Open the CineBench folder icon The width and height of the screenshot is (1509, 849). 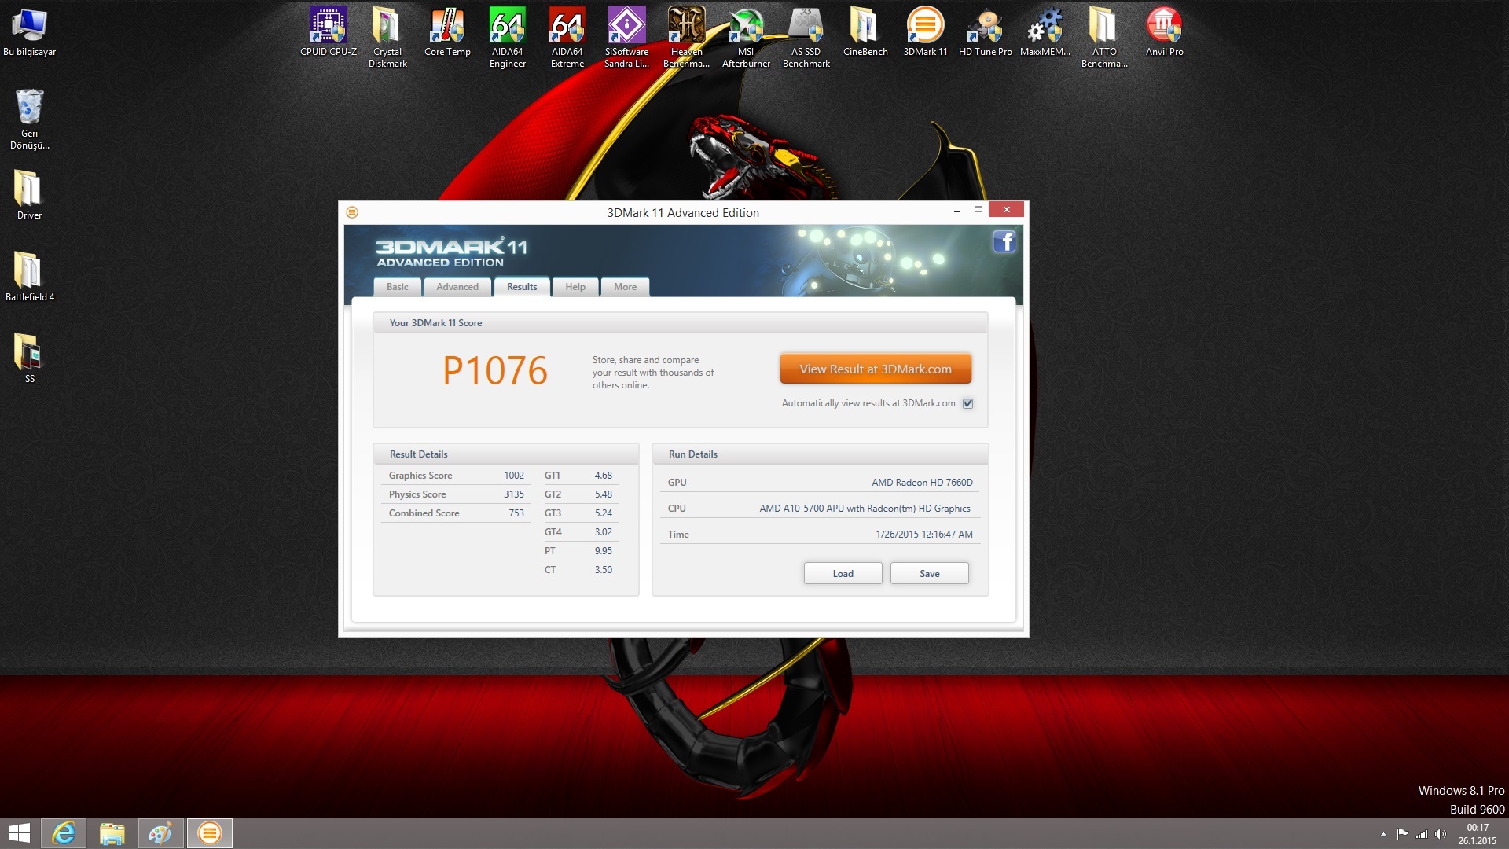point(865,32)
